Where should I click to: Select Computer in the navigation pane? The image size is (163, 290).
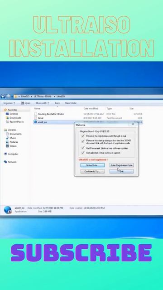13,154
